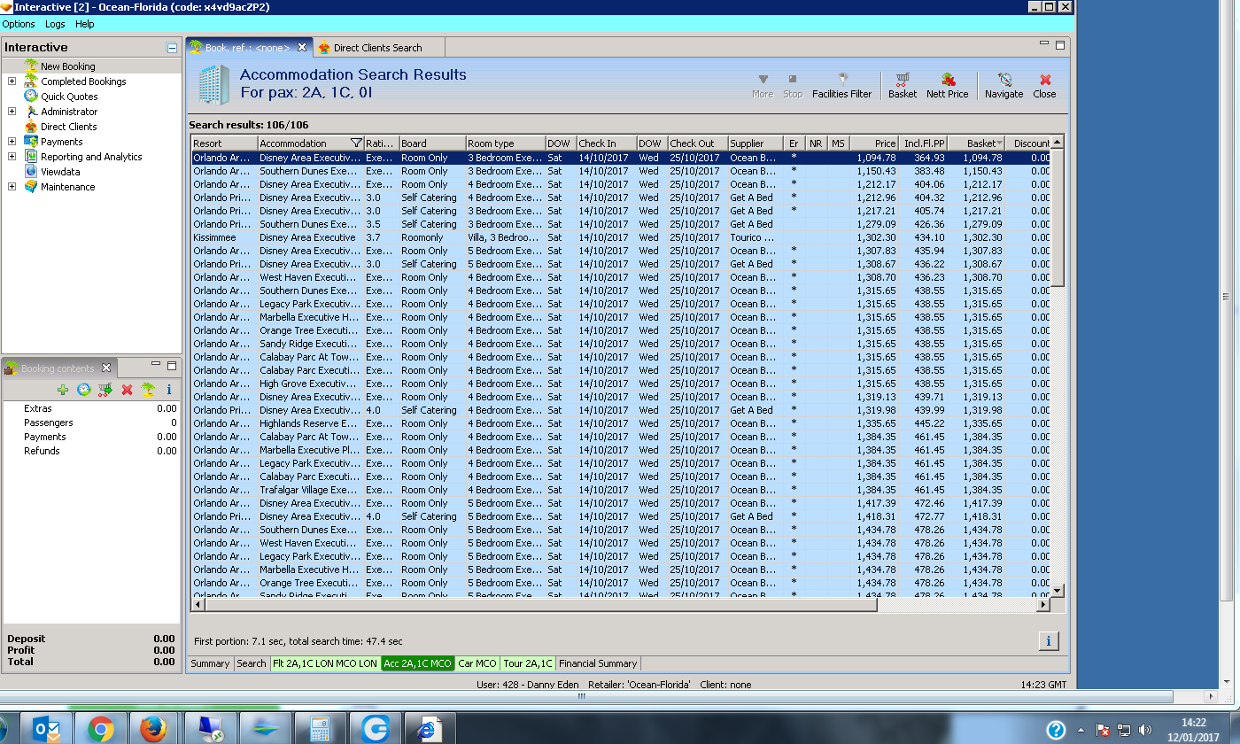Sort results by the Room type column
The image size is (1240, 744).
505,143
